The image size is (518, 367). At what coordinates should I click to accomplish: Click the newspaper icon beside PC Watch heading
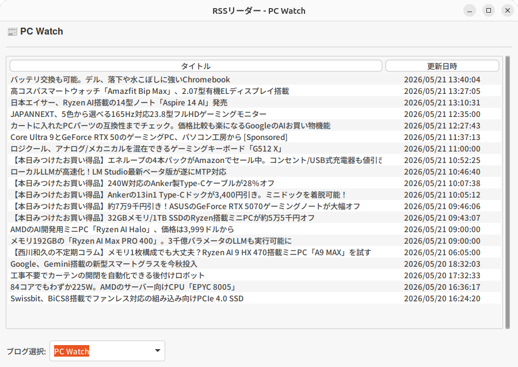point(12,32)
